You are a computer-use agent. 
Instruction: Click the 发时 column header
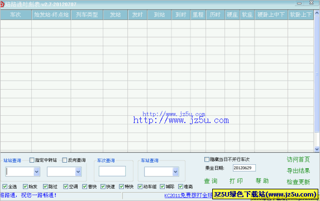click(x=137, y=14)
